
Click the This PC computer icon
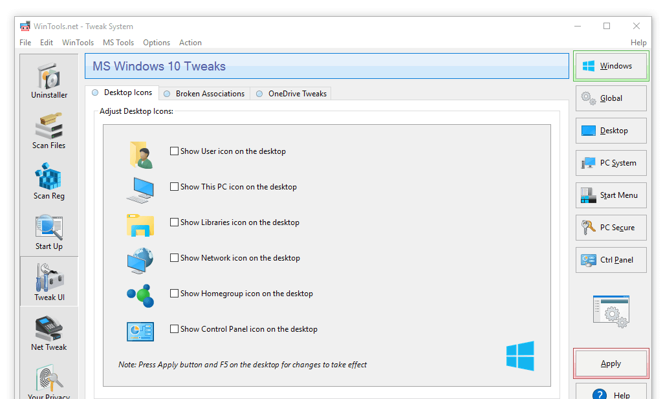coord(140,189)
